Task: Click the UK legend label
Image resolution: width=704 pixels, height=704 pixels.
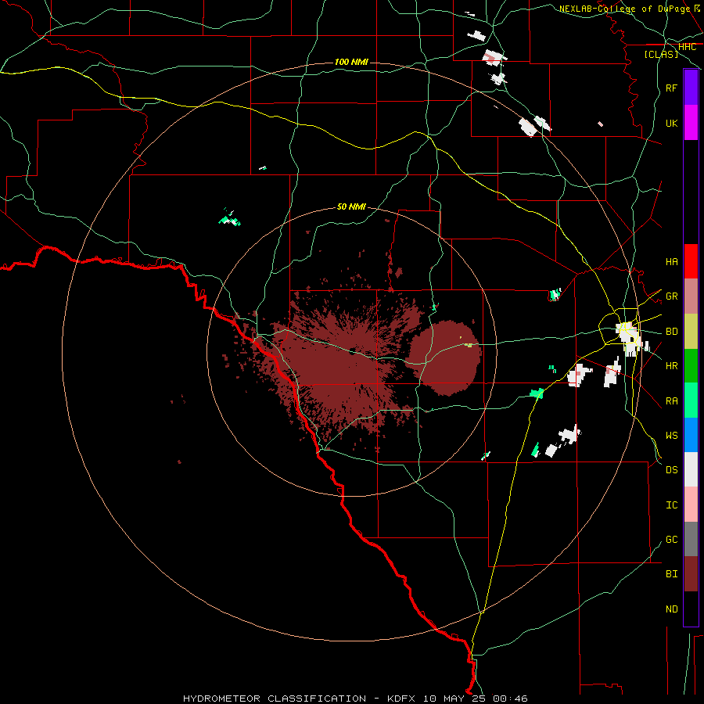Action: click(x=671, y=123)
